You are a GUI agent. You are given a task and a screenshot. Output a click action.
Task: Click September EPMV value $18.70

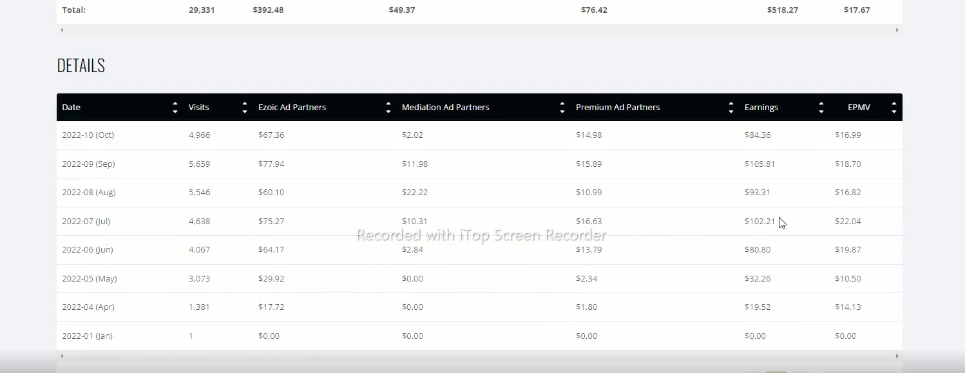848,164
